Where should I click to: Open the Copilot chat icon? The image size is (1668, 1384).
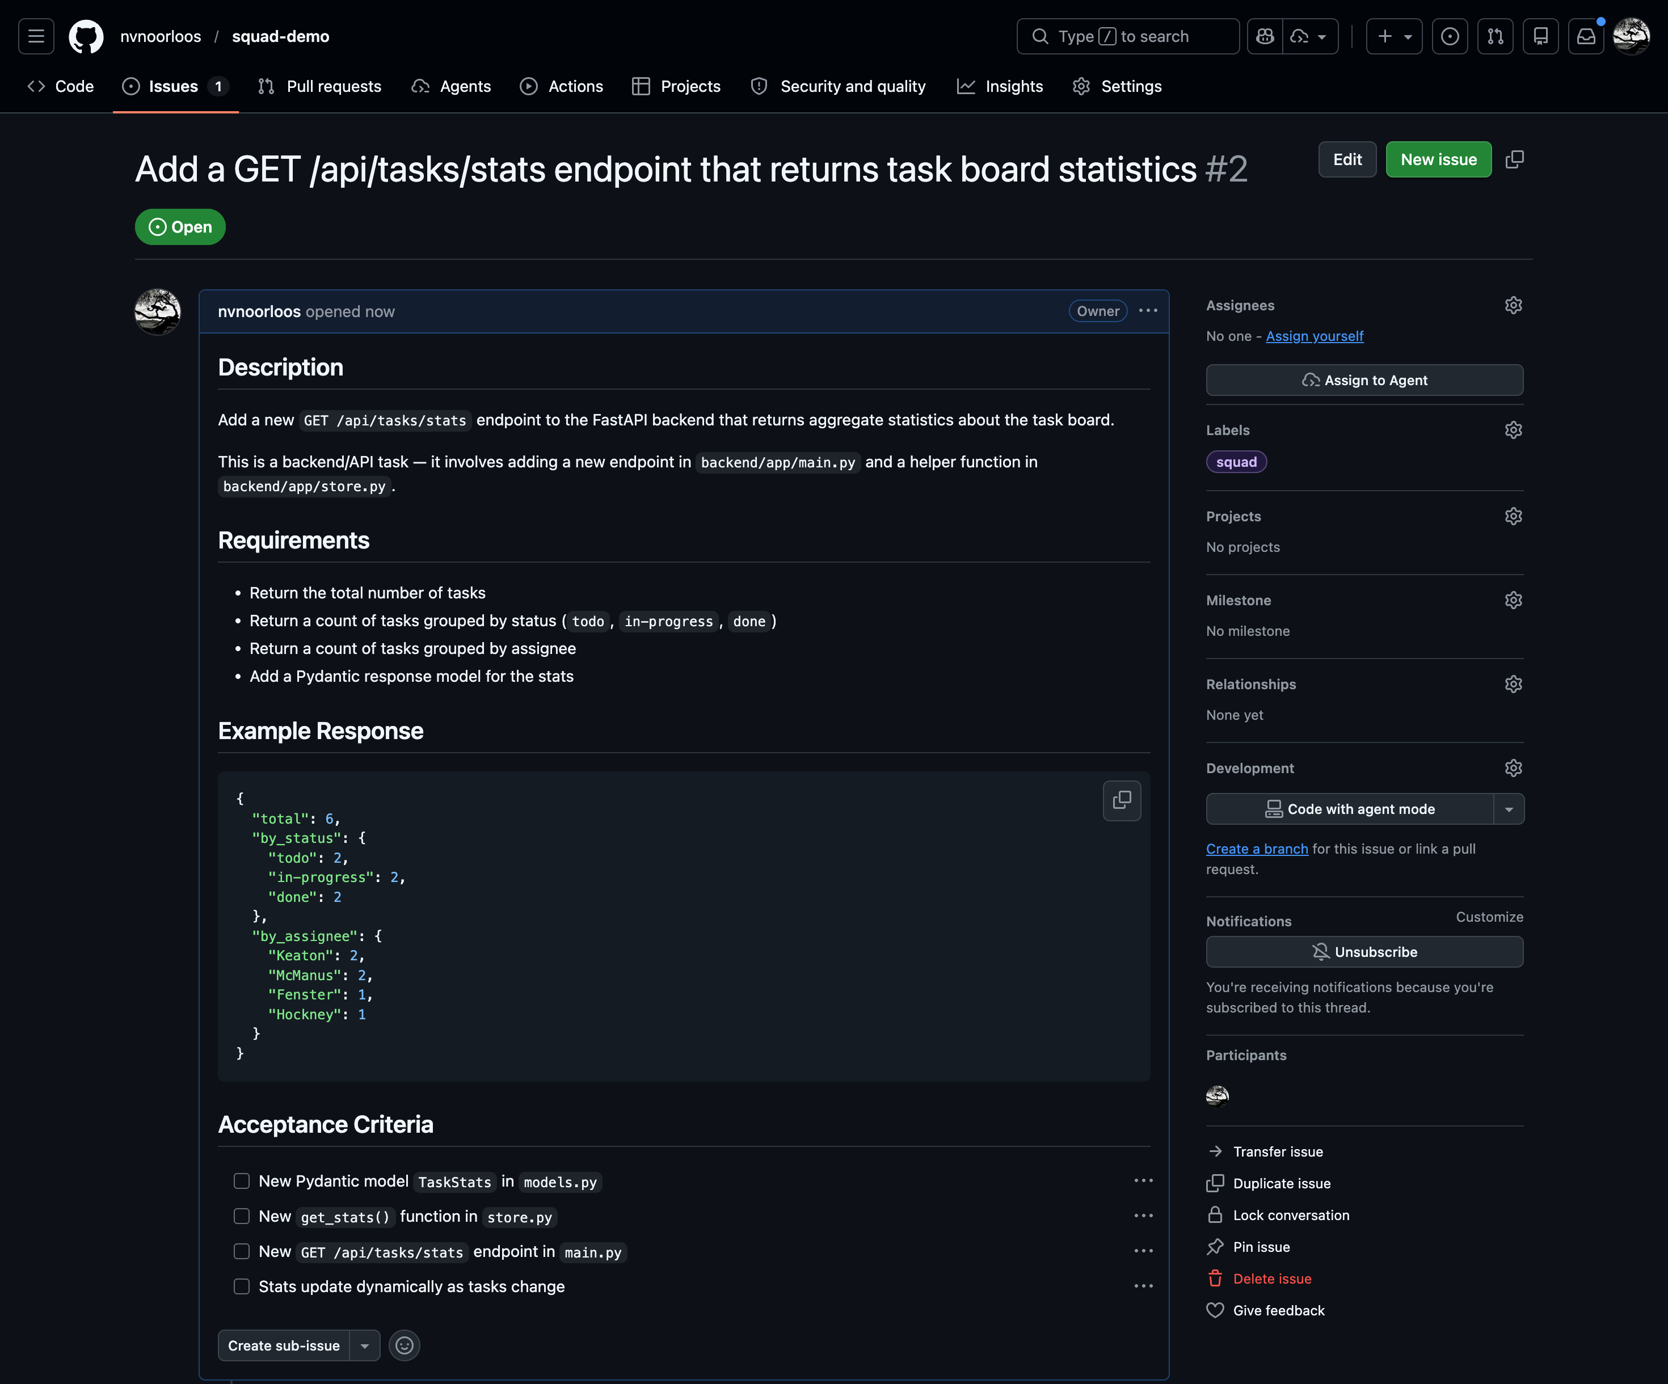coord(1265,36)
